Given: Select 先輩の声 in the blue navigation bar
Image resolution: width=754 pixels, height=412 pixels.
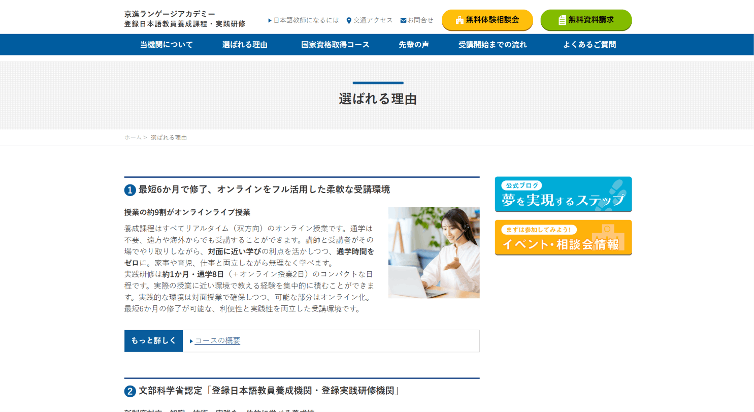Looking at the screenshot, I should click(x=414, y=45).
